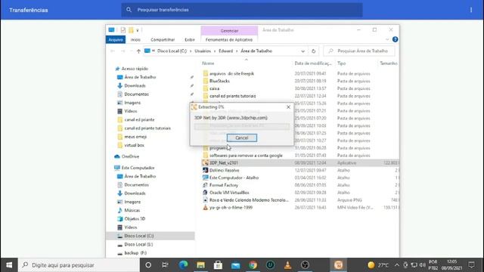Click the taskbar search box

pos(79,265)
